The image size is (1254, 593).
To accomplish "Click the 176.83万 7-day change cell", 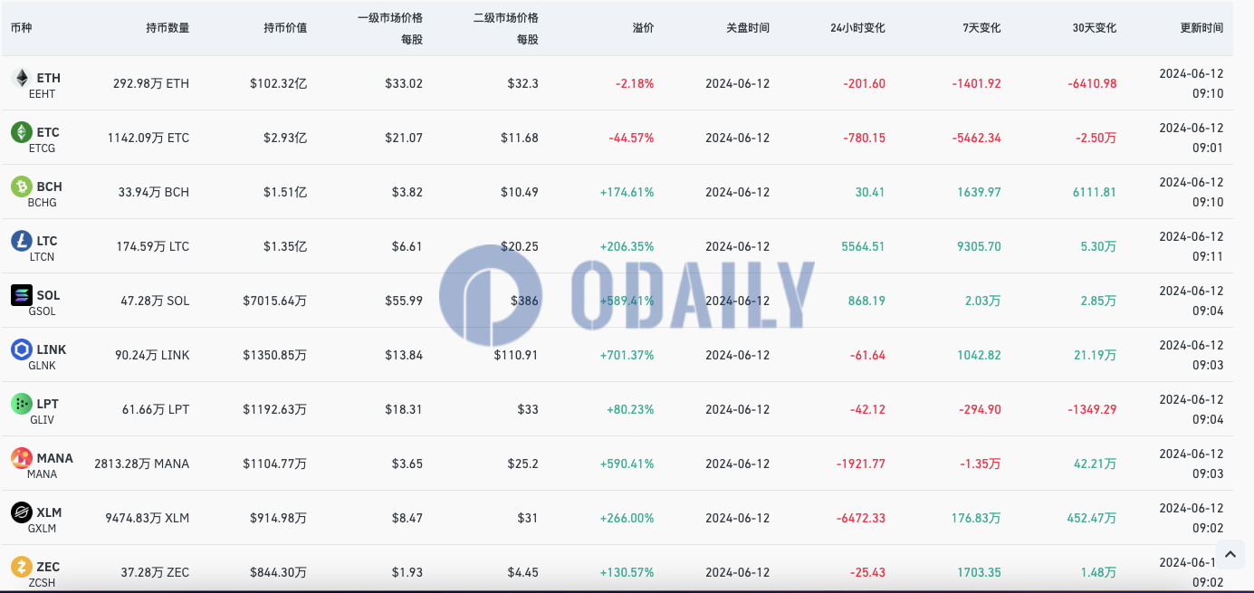I will coord(976,518).
